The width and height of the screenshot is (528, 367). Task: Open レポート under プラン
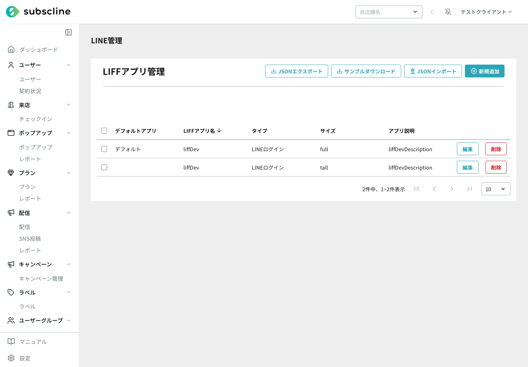coord(30,199)
